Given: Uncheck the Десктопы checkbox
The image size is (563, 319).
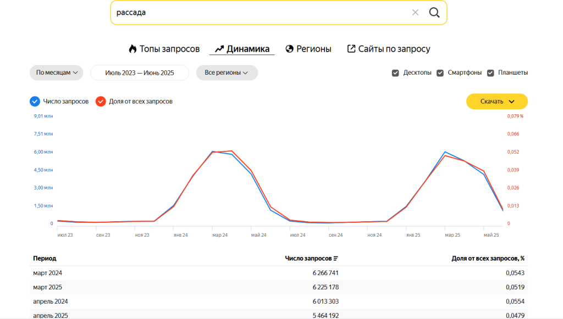Looking at the screenshot, I should (395, 73).
